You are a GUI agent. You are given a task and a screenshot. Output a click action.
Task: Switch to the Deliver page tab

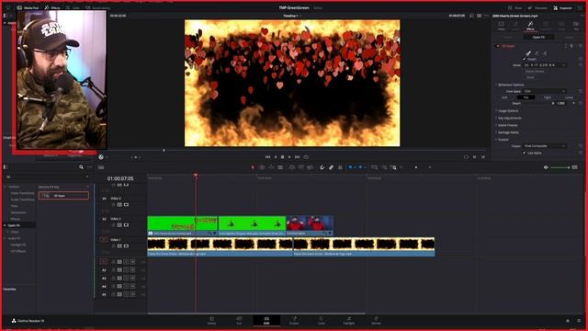pos(376,321)
